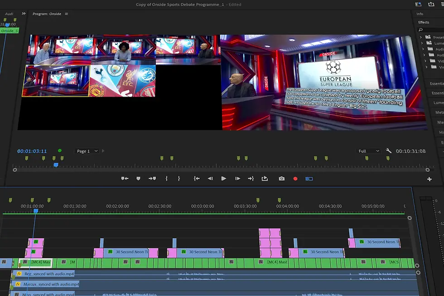Image resolution: width=444 pixels, height=296 pixels.
Task: Click the fx badge on Marcus_synced audio clip
Action: pos(18,284)
